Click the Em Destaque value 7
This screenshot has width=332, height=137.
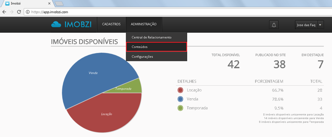tap(320, 64)
